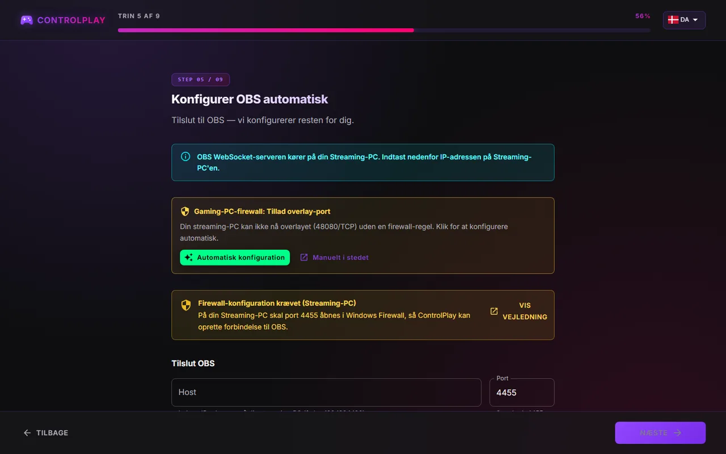Continue with the NÆSTE button
The image size is (726, 454).
[660, 433]
